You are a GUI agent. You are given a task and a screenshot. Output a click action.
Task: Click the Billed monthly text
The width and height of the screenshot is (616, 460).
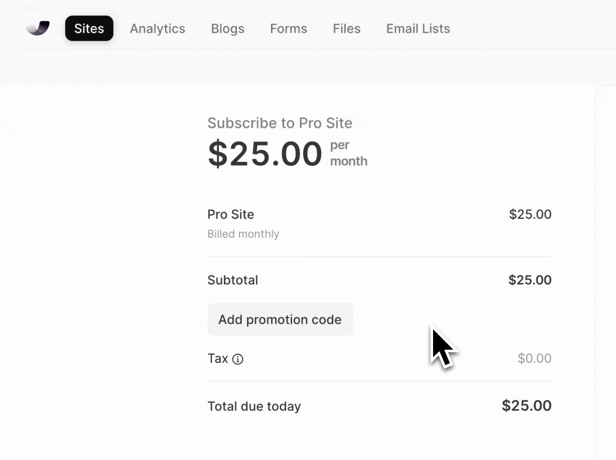point(243,234)
